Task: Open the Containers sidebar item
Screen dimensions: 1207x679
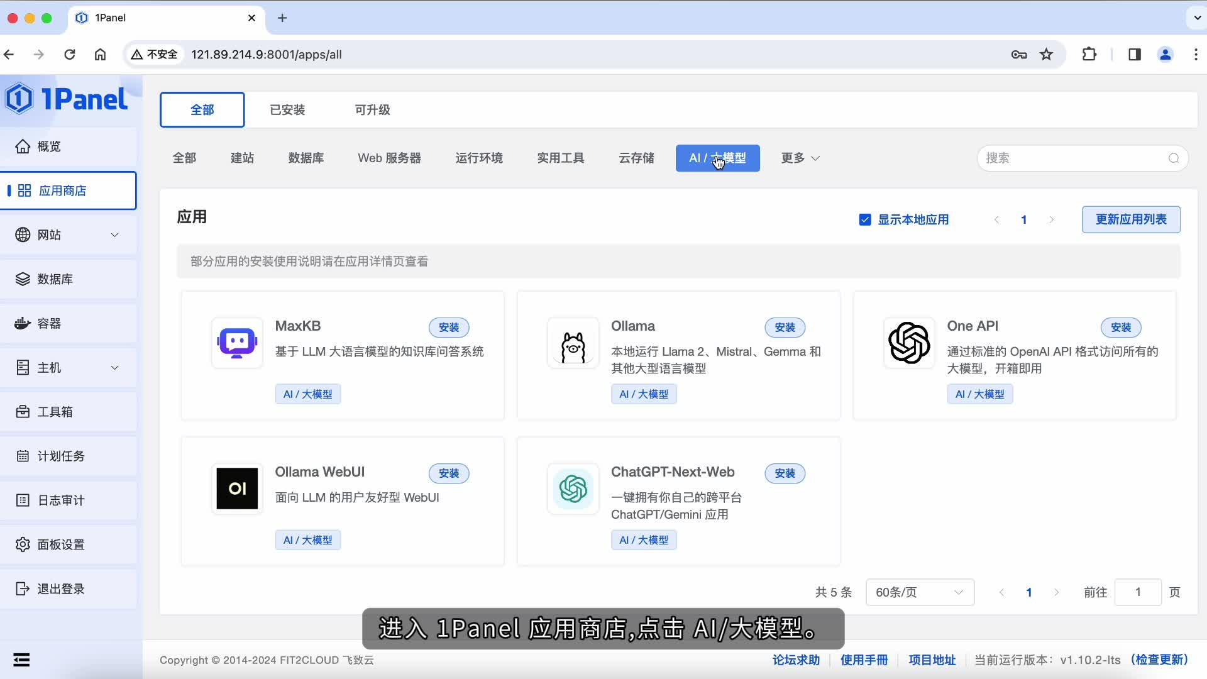Action: (49, 323)
